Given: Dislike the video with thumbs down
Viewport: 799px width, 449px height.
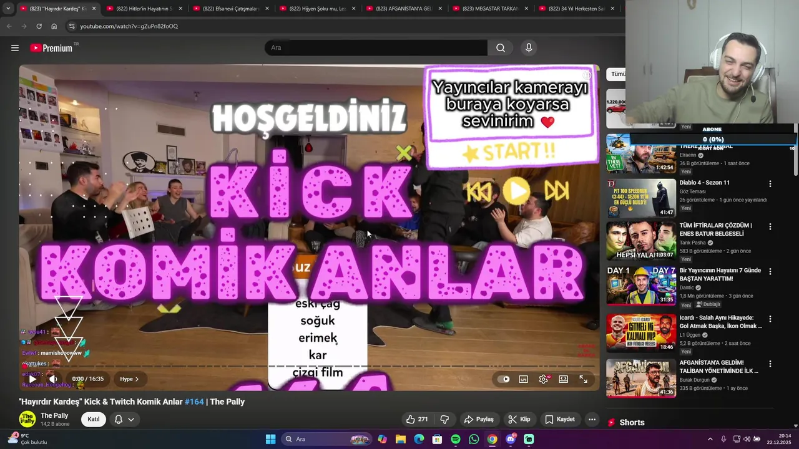Looking at the screenshot, I should click(444, 419).
